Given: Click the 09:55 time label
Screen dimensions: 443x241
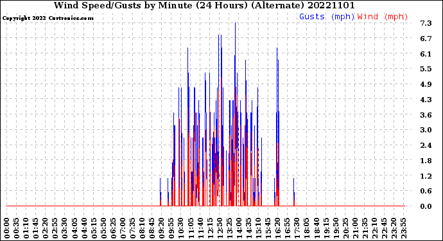Looking at the screenshot, I should tap(171, 228).
